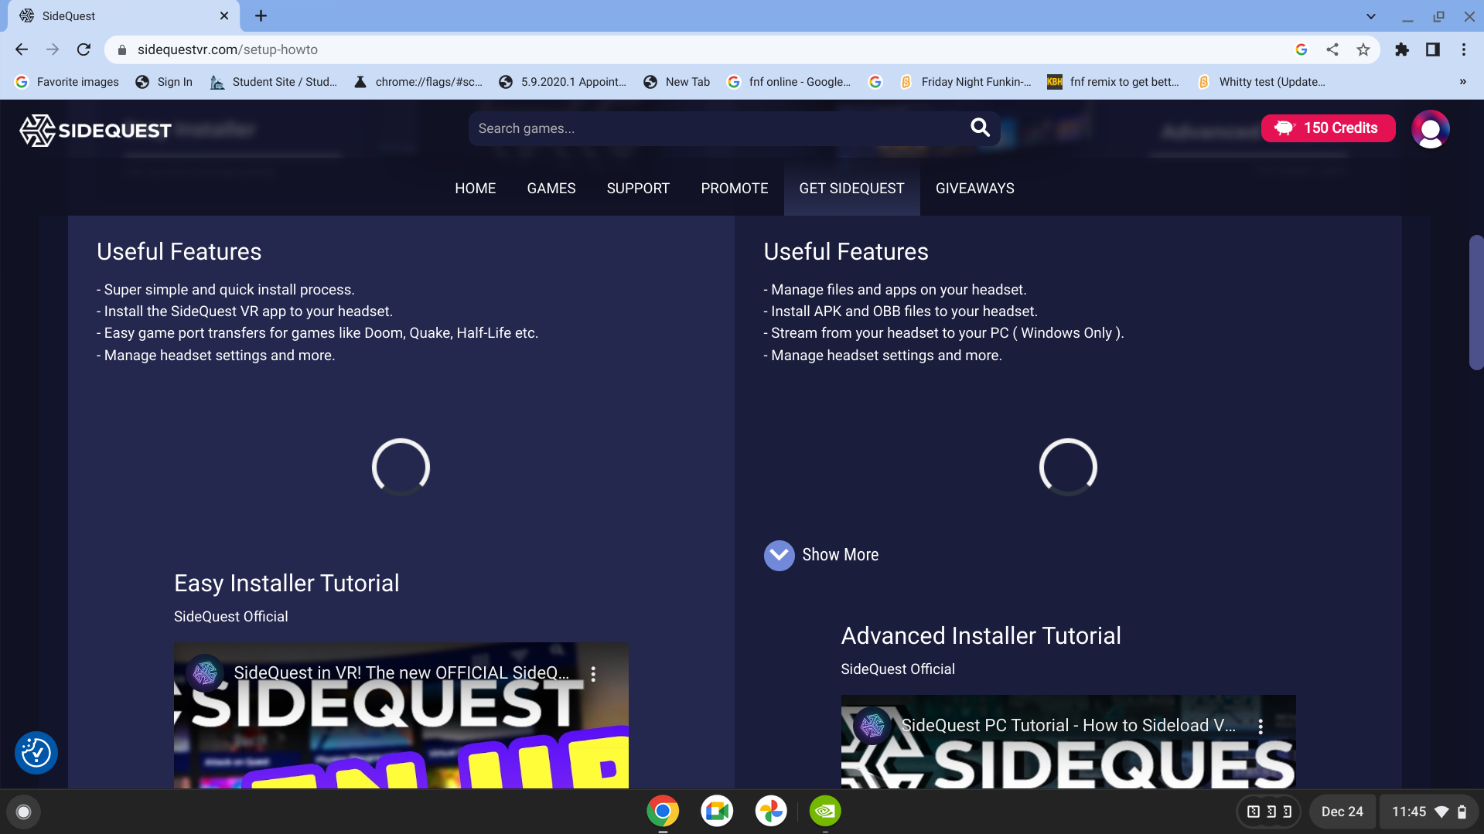Image resolution: width=1484 pixels, height=834 pixels.
Task: Click the Sign In bookmark link
Action: click(x=163, y=81)
